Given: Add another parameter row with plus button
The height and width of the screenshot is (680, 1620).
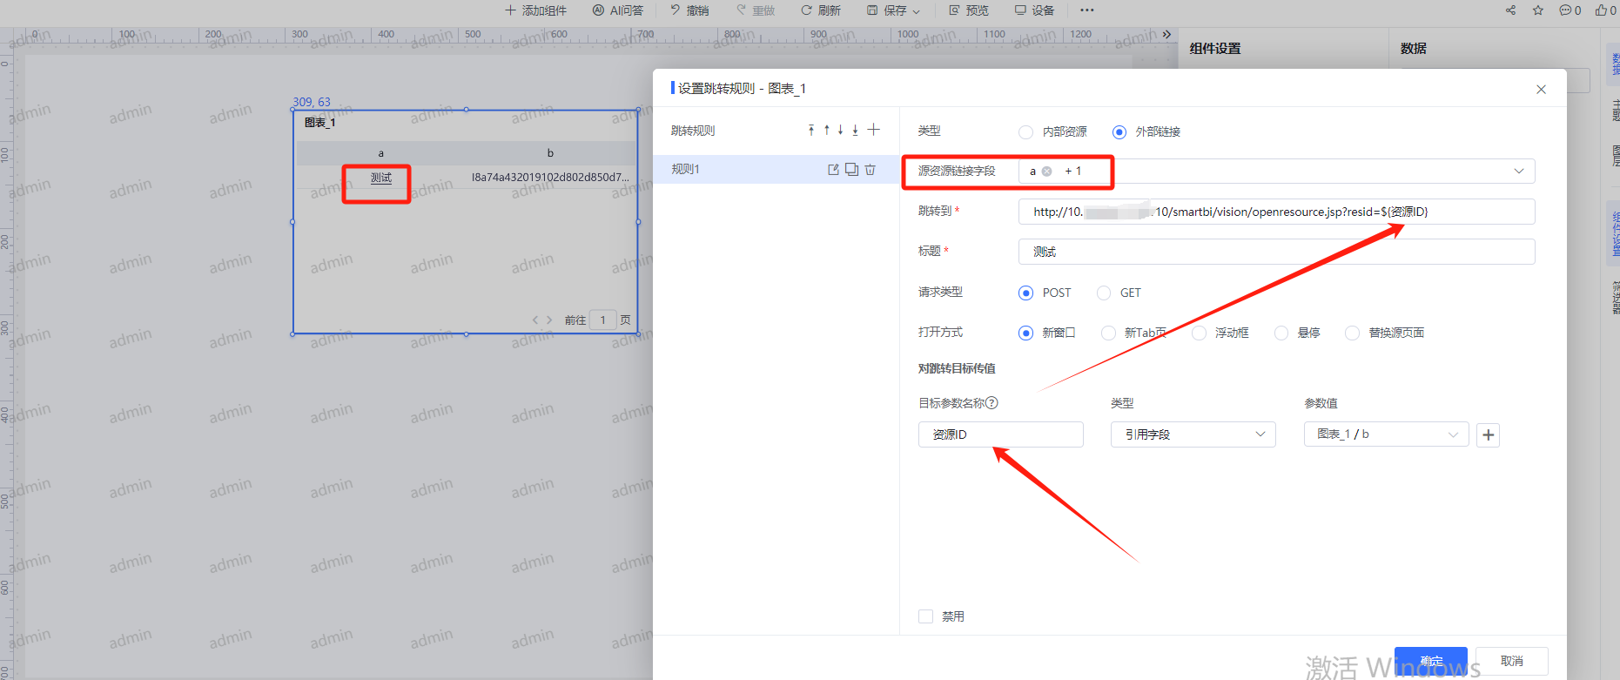Looking at the screenshot, I should coord(1489,434).
